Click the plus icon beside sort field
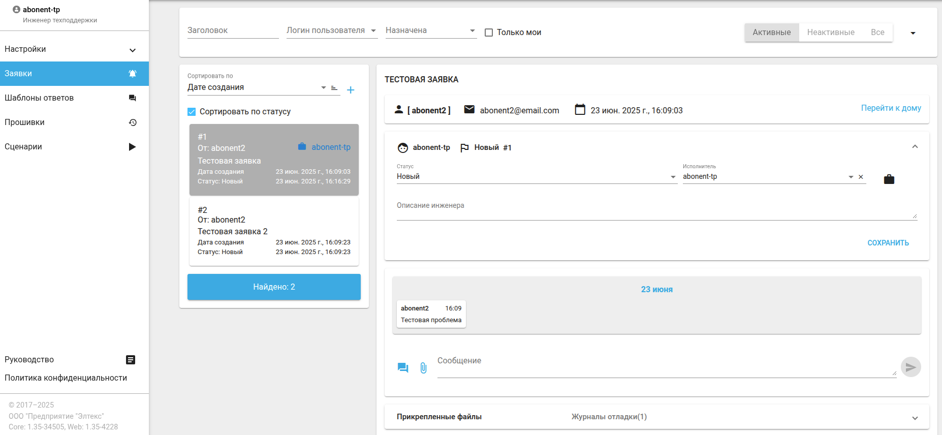 point(351,90)
